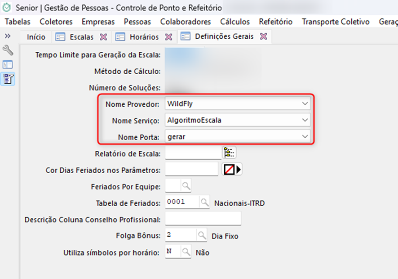Close the Horários tab

[168, 37]
